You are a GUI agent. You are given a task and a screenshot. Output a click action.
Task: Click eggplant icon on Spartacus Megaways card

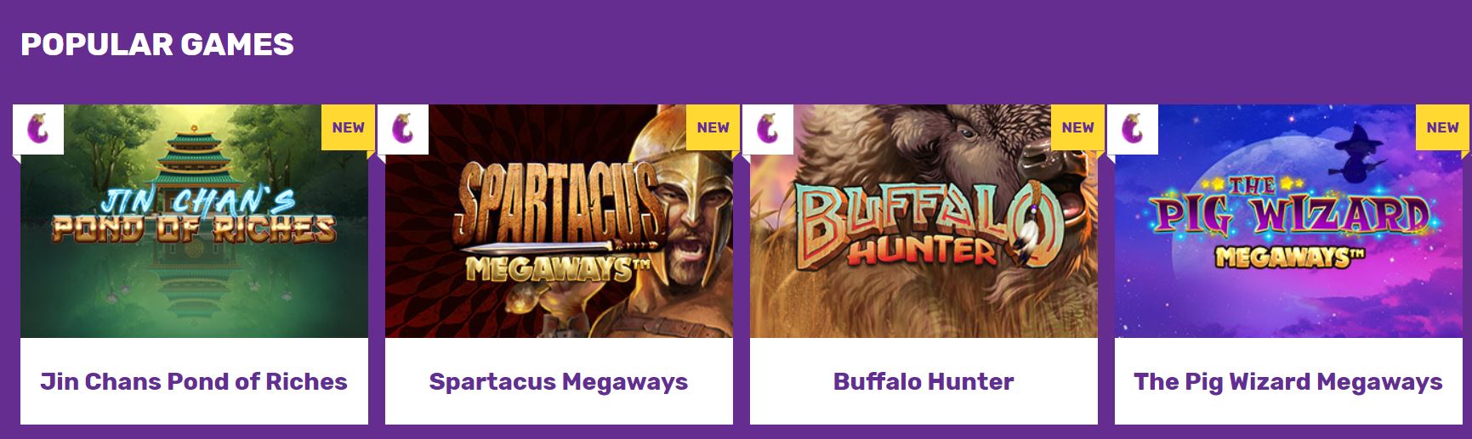[403, 129]
